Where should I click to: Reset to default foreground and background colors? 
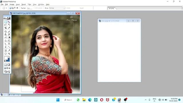pos(5,61)
